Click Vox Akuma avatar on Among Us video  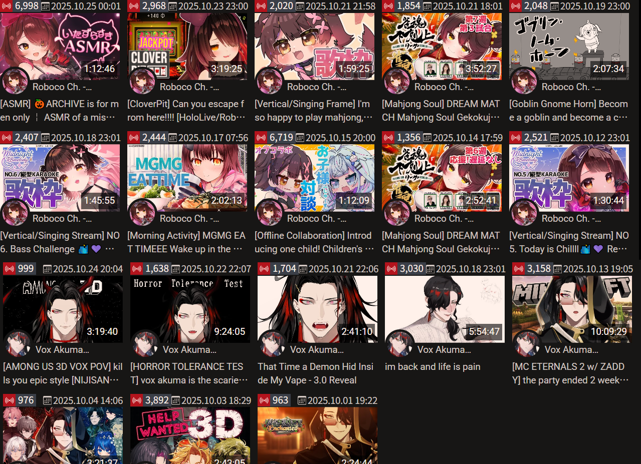18,344
